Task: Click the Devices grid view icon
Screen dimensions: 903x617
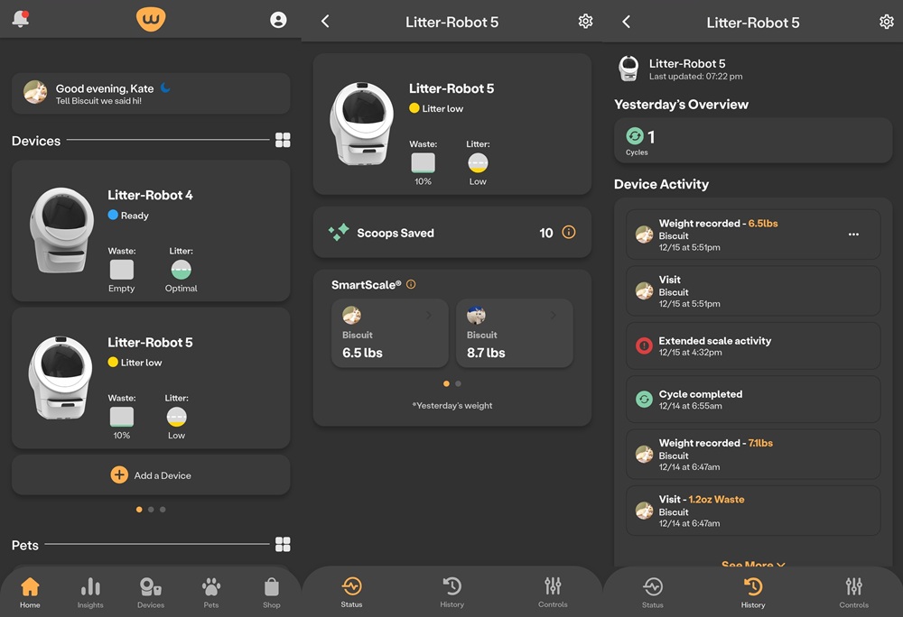Action: click(x=283, y=140)
